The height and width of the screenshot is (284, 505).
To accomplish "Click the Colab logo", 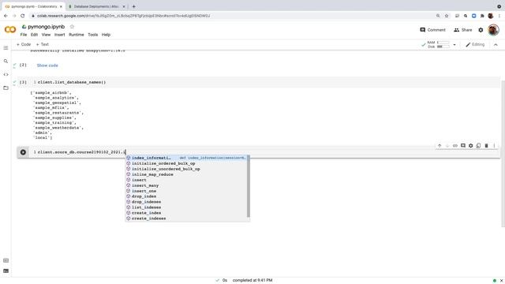I will (x=10, y=30).
